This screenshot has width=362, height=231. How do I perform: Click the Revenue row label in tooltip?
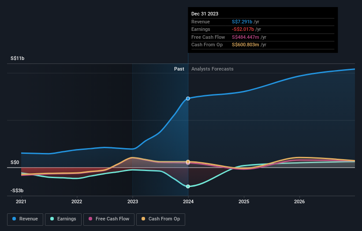click(200, 22)
